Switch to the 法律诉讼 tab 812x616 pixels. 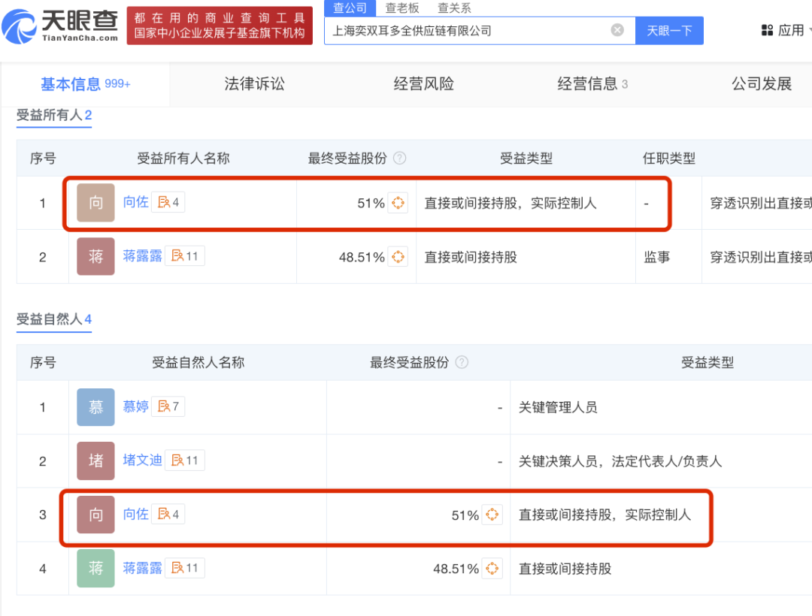coord(254,84)
